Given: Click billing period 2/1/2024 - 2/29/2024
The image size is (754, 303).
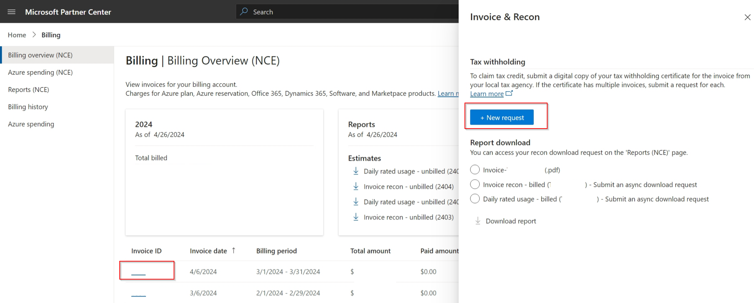Looking at the screenshot, I should pyautogui.click(x=288, y=293).
